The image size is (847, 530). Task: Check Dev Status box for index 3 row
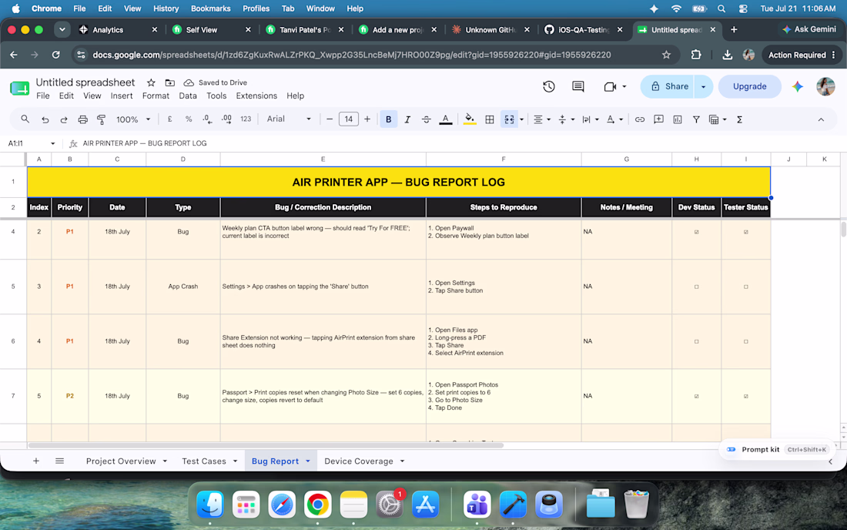click(x=696, y=287)
